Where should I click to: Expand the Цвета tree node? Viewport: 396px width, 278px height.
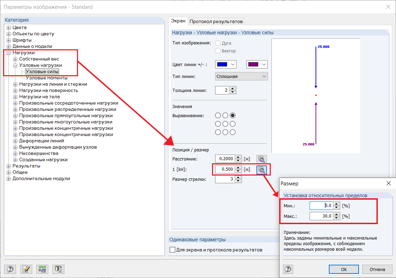(9, 28)
